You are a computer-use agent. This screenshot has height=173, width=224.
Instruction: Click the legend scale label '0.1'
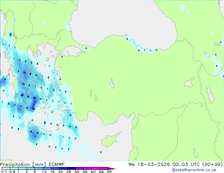tap(4, 172)
